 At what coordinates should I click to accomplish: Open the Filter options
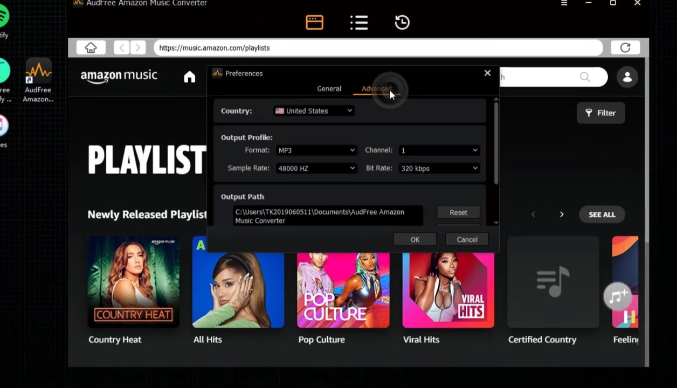[600, 113]
